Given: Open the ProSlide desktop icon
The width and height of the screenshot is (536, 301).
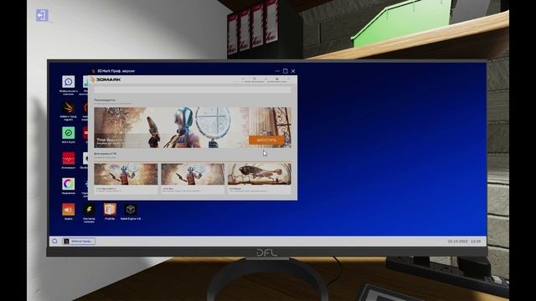Looking at the screenshot, I should point(110,210).
